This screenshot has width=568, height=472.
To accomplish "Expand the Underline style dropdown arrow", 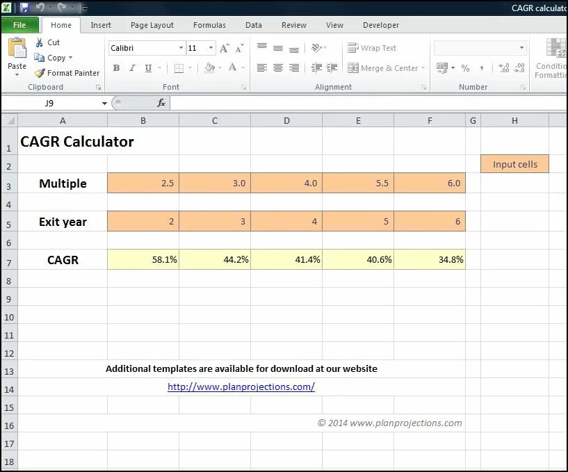I will pos(159,67).
